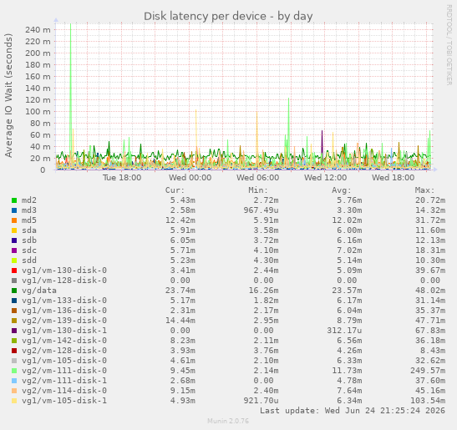Click the vg/data dark green swatch
457x430 pixels.
pyautogui.click(x=14, y=291)
